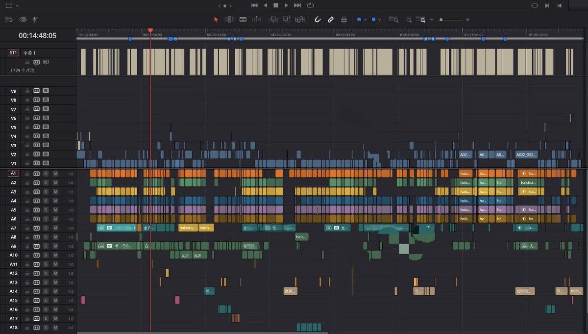Click the Detail zoom icon
Image resolution: width=588 pixels, height=334 pixels.
tap(408, 20)
